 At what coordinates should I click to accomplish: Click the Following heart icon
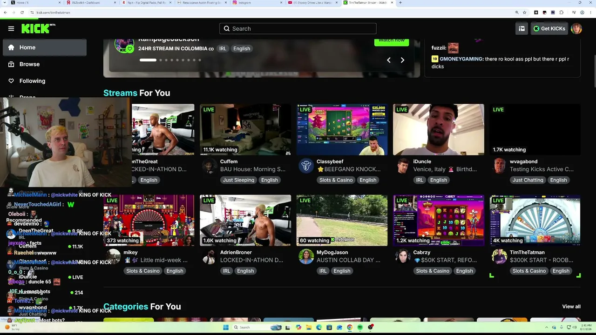11,81
